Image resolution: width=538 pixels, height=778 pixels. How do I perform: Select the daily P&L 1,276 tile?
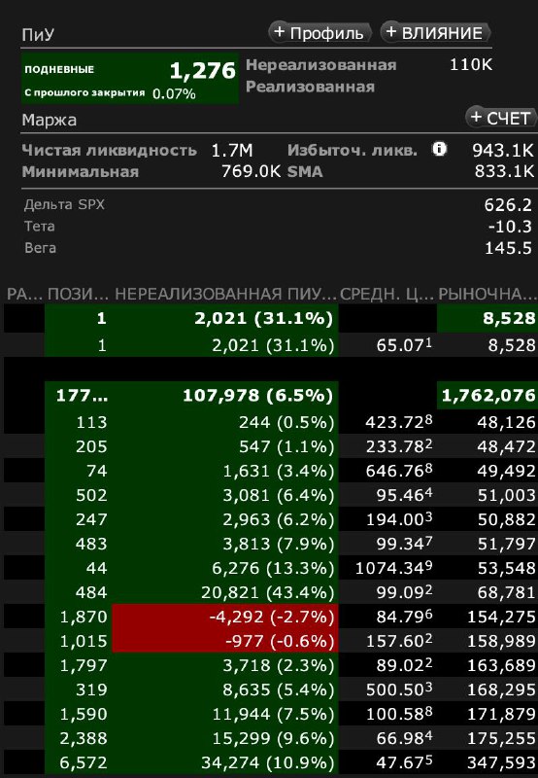pyautogui.click(x=130, y=79)
